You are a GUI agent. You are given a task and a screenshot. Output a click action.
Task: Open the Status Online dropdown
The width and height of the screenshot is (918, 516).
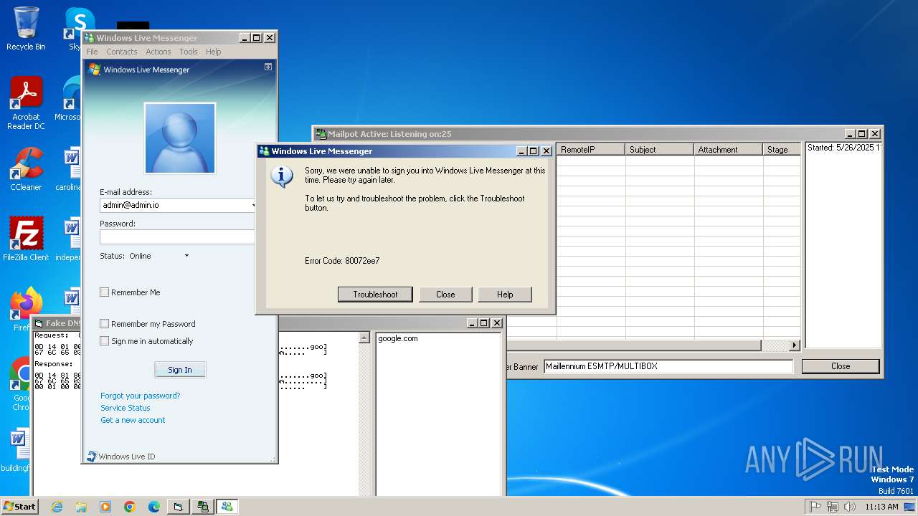[186, 256]
